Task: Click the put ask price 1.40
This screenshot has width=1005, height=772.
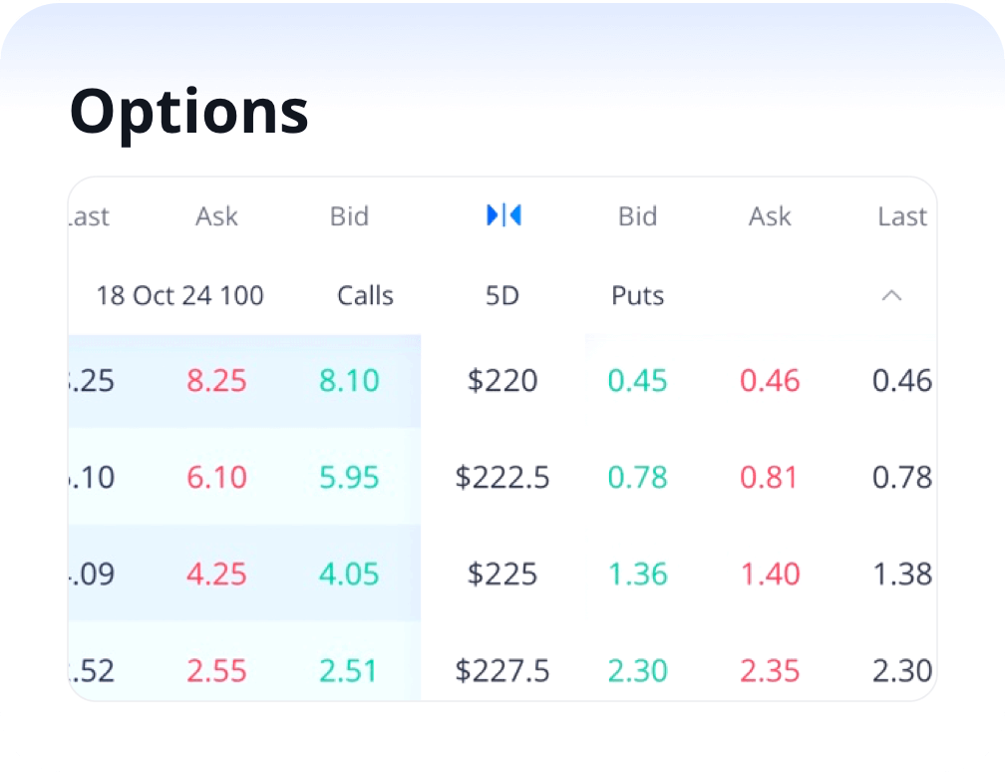Action: (770, 574)
